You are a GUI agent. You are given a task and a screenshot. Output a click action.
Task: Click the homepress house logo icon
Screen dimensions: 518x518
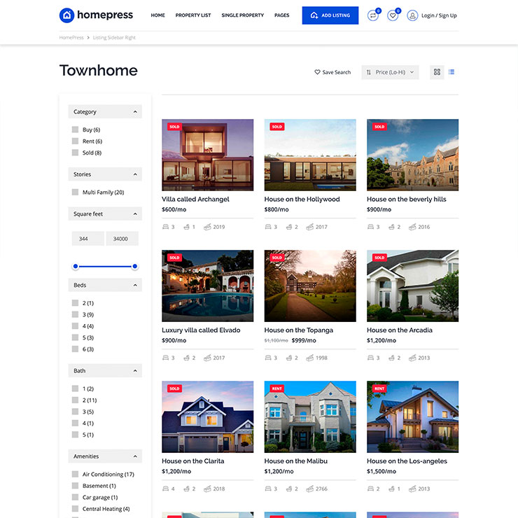[x=66, y=15]
